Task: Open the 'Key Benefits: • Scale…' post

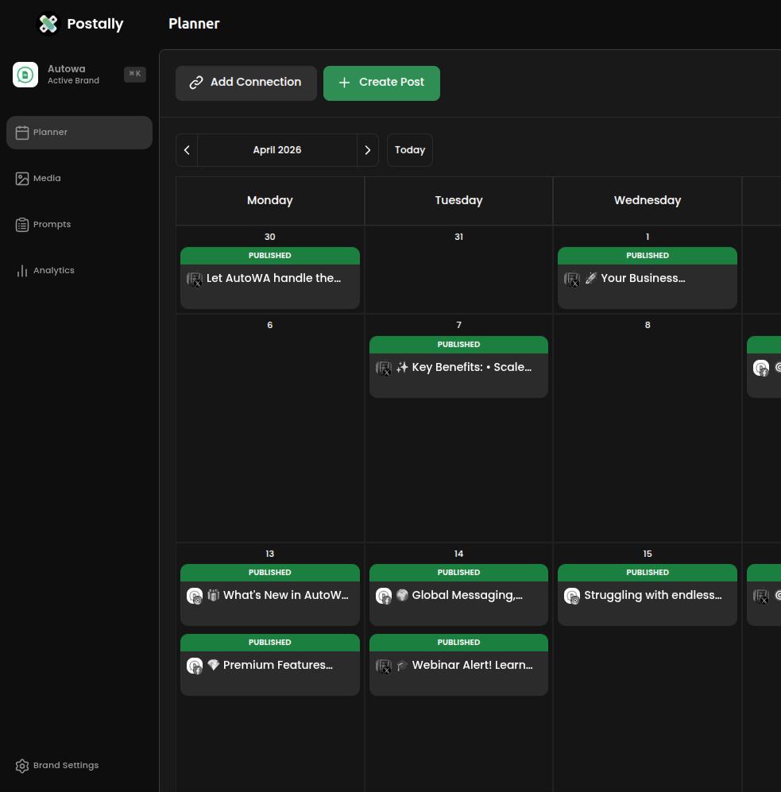Action: (458, 367)
